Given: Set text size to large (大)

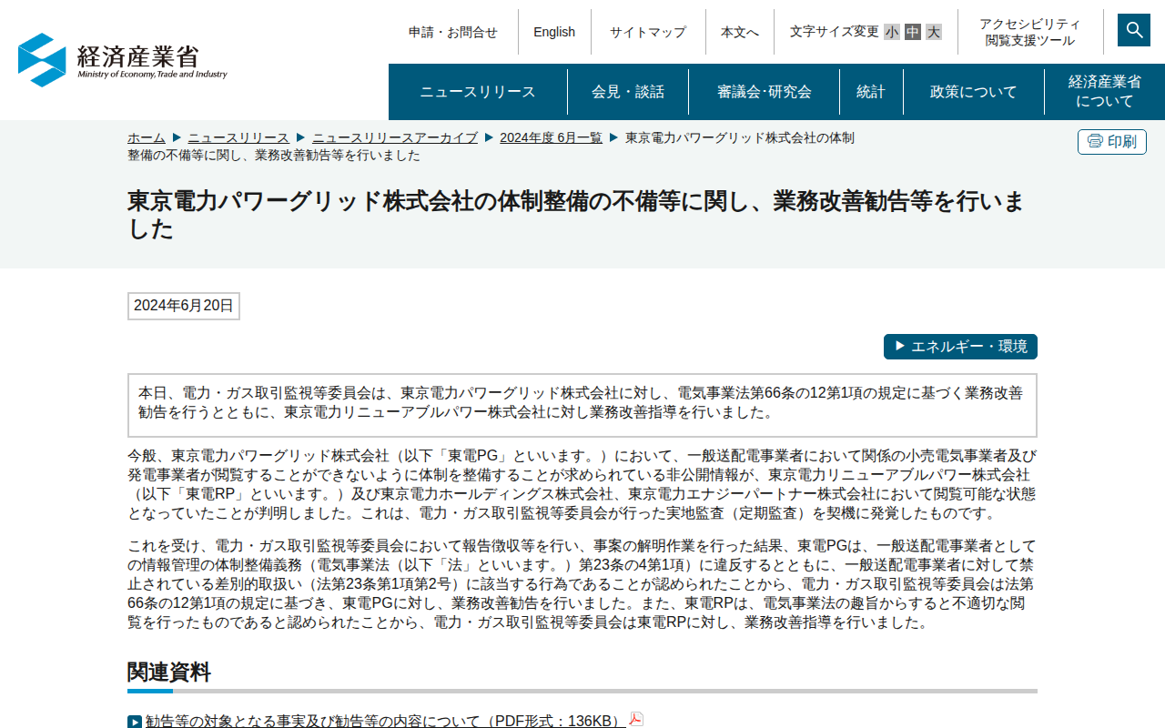Looking at the screenshot, I should click(x=934, y=32).
